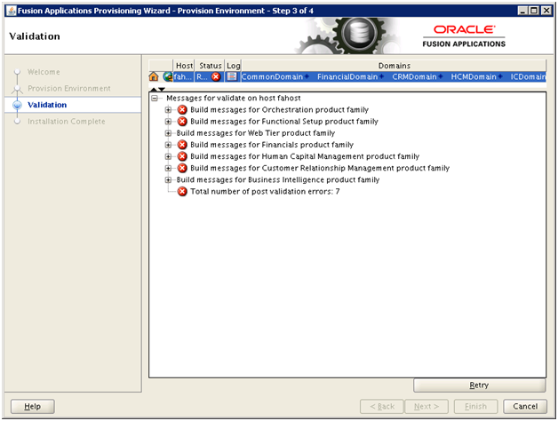Screen dimensions: 558x421
Task: Click the Next button
Action: [x=426, y=407]
